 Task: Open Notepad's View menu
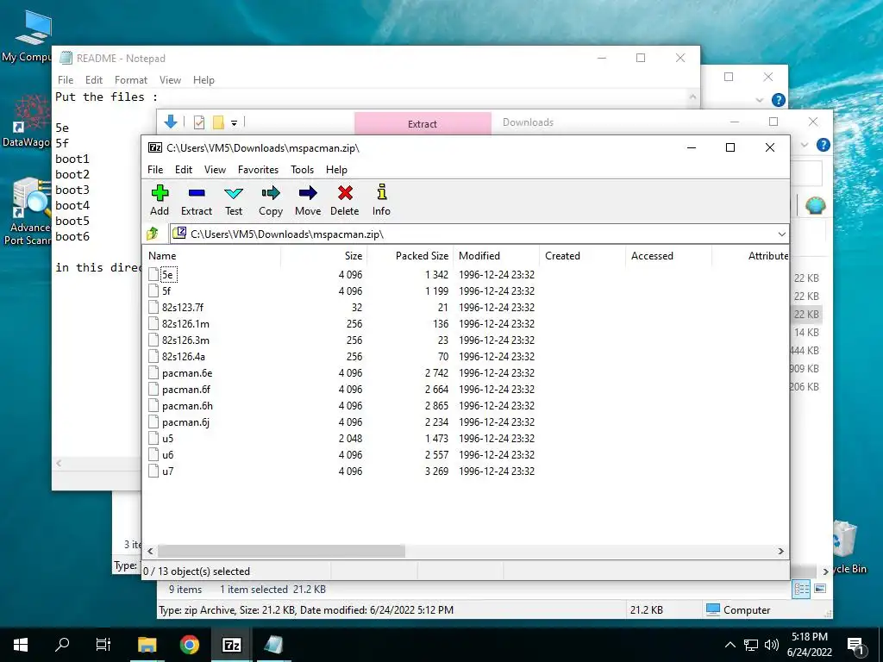(x=170, y=80)
